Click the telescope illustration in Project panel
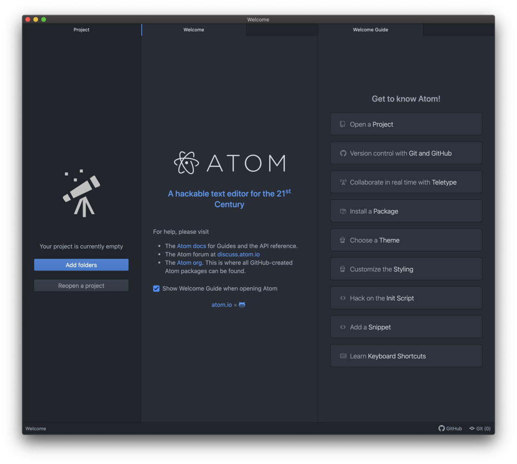 (x=81, y=193)
